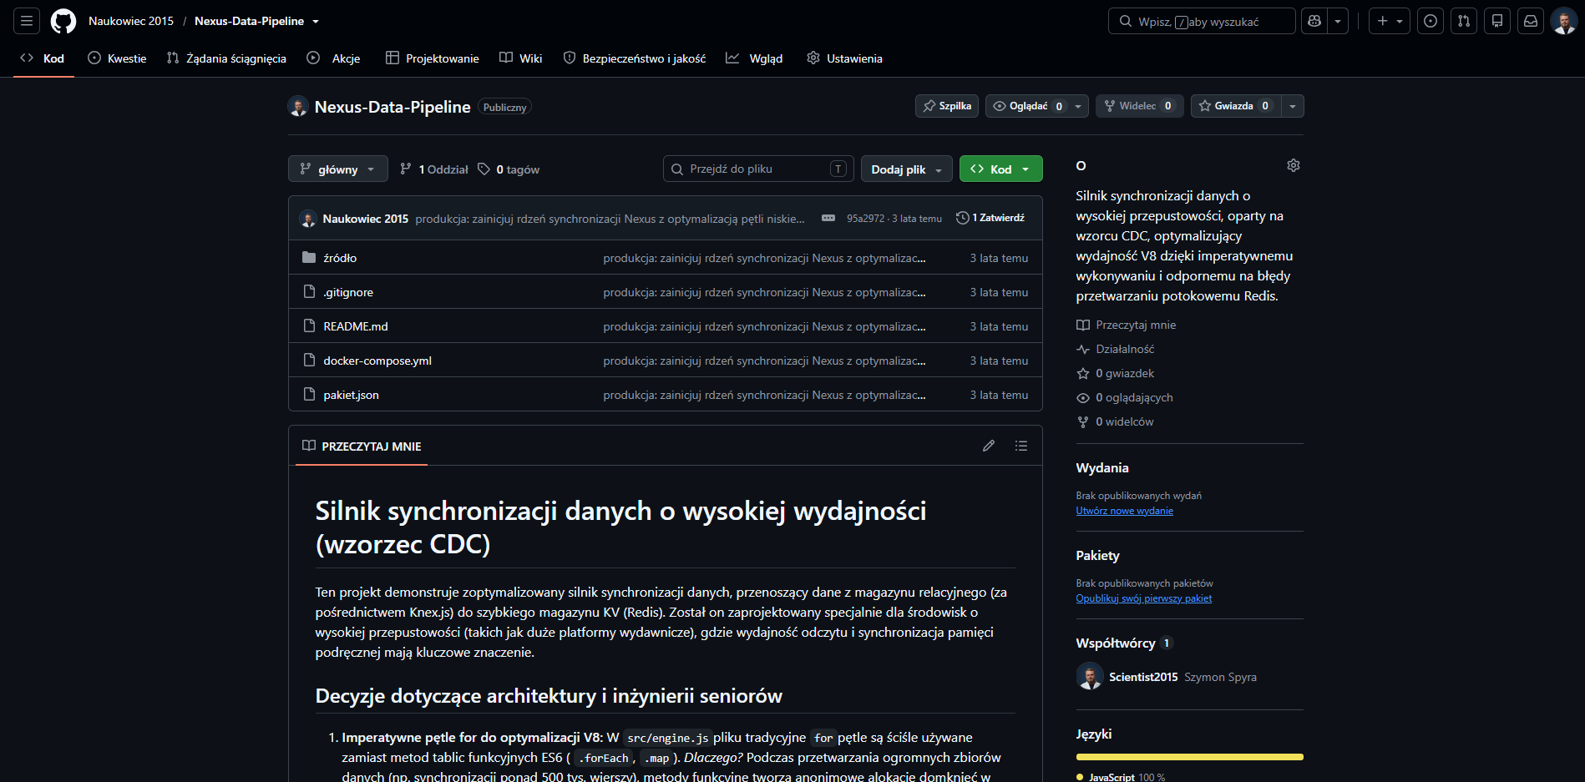Image resolution: width=1585 pixels, height=782 pixels.
Task: Open the Naukowiec 2015 breadcrumb link
Action: pos(131,21)
